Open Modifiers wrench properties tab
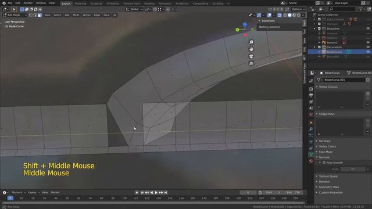This screenshot has height=209, width=372. (311, 129)
